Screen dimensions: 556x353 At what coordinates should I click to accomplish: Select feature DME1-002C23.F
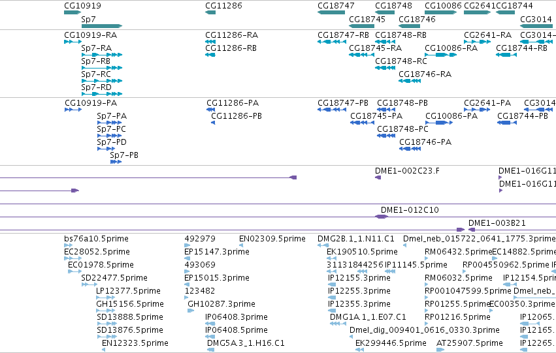408,171
